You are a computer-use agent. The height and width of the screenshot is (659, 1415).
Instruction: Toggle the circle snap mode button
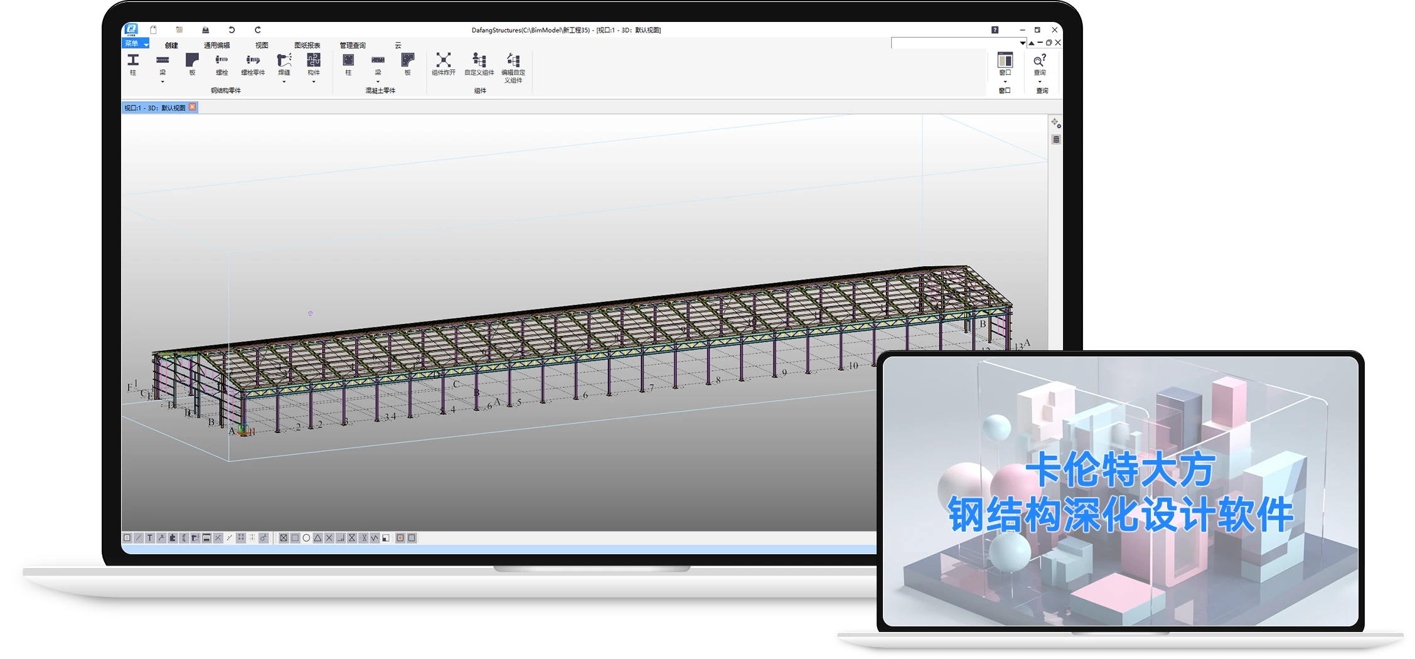tap(306, 538)
